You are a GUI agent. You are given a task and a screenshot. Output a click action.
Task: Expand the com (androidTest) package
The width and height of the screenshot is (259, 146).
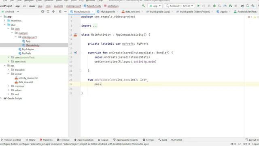point(8,57)
